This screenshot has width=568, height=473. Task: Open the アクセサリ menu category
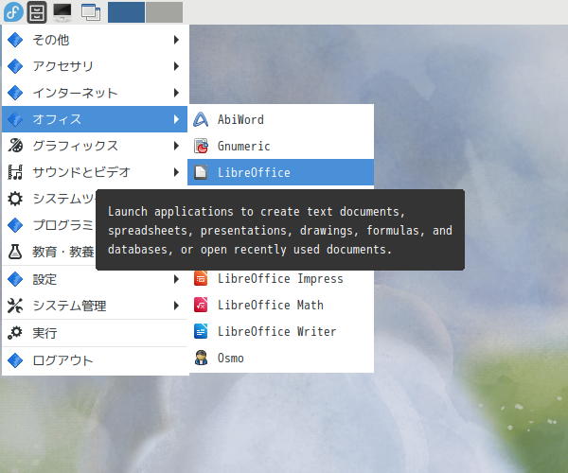[x=95, y=66]
